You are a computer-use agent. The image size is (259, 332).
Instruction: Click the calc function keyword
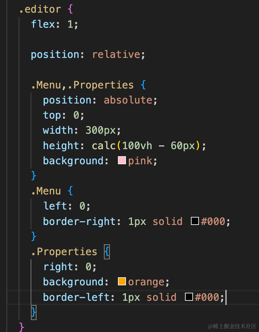[x=104, y=145]
